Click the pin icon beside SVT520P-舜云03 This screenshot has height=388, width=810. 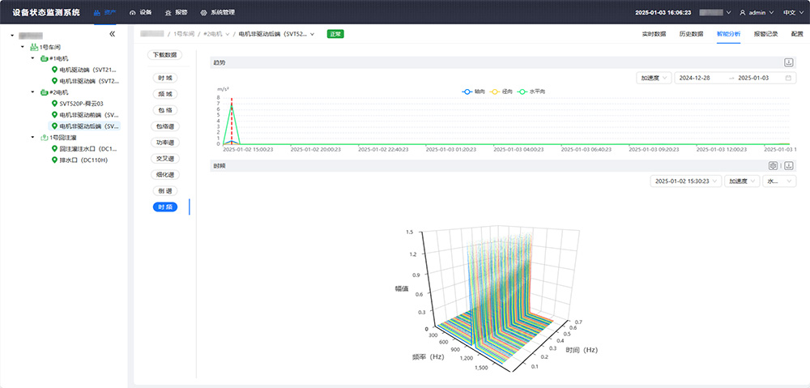click(54, 104)
